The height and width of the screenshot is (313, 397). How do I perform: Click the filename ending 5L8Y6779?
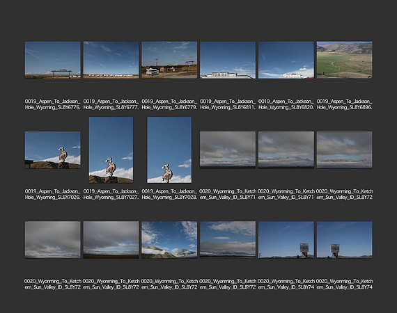coord(169,104)
